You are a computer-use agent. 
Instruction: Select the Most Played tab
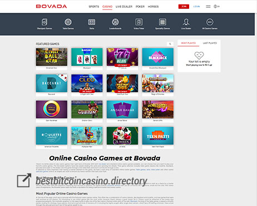[x=188, y=43]
